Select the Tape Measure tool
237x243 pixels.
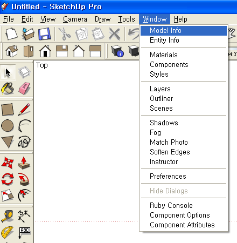[x=8, y=216]
